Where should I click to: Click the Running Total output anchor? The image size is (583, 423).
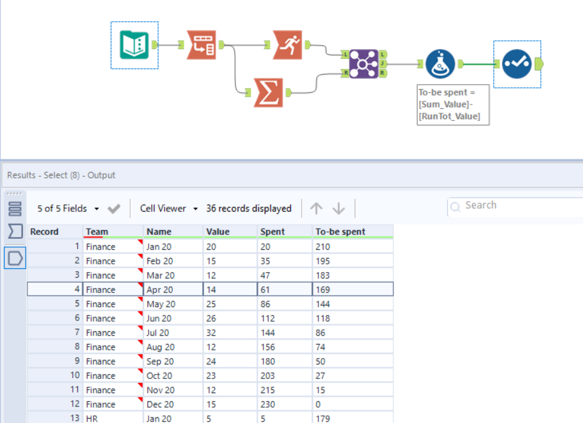pyautogui.click(x=307, y=45)
